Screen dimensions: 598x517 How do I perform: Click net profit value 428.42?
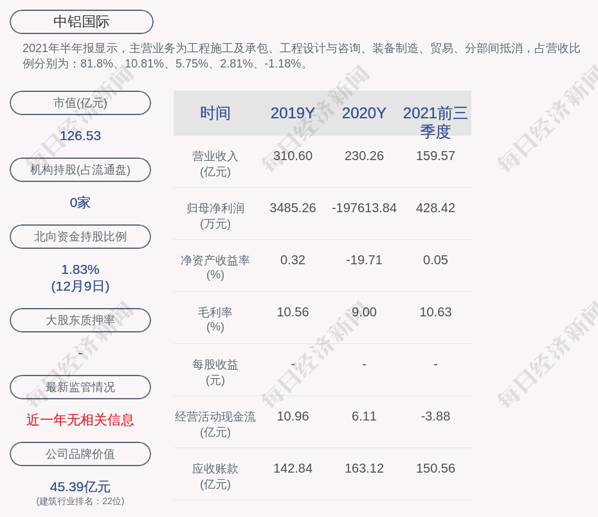coord(435,208)
